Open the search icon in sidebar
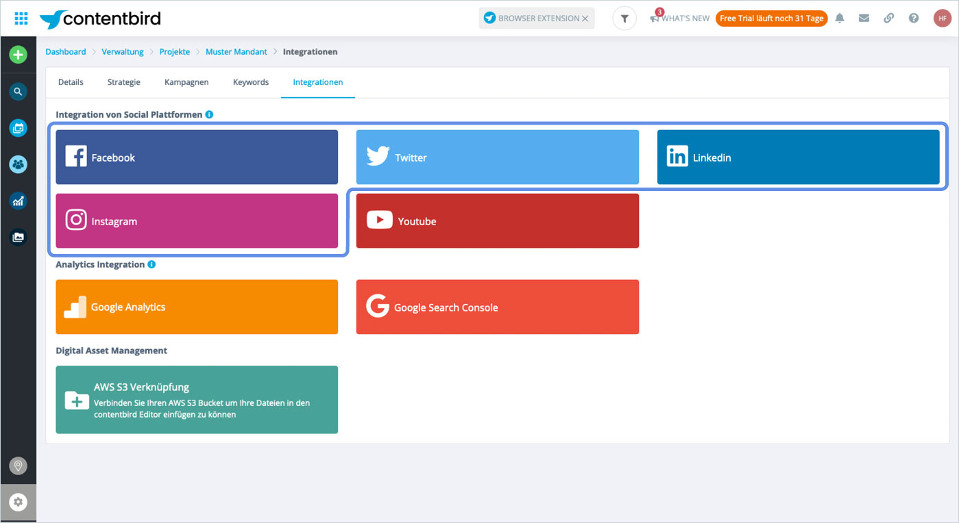The width and height of the screenshot is (959, 523). click(19, 91)
